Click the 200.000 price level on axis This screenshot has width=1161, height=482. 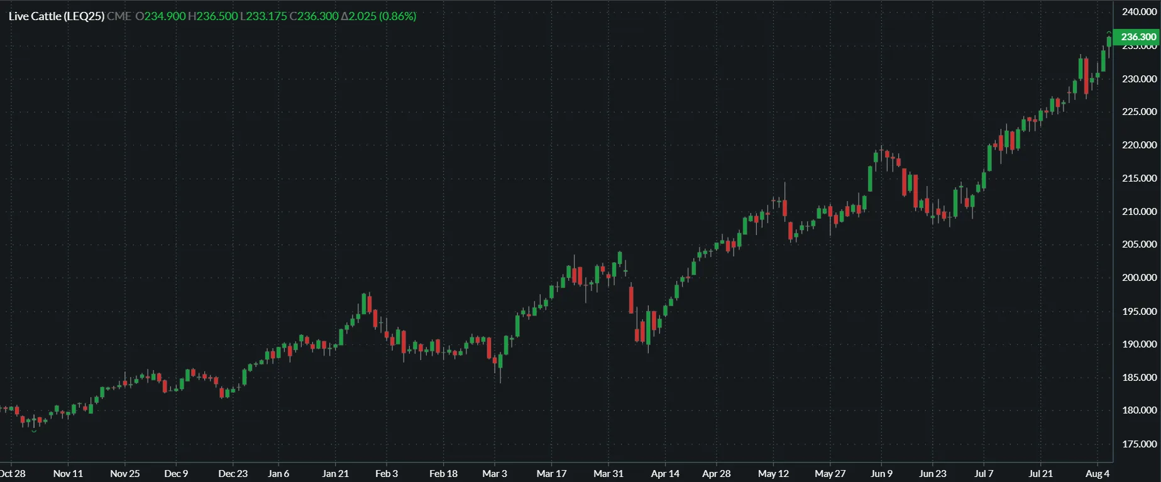(x=1139, y=277)
